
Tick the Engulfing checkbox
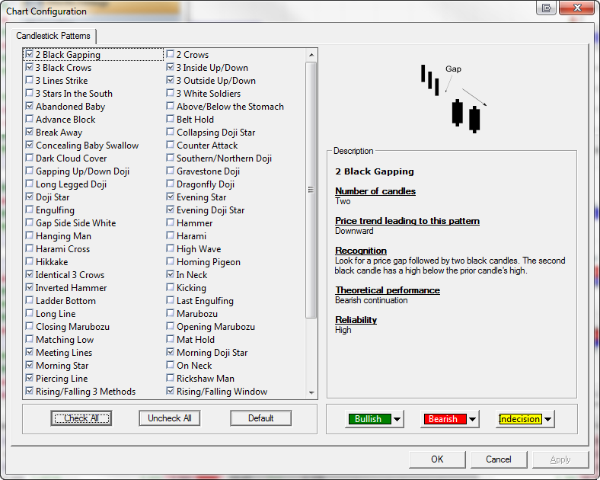pos(29,210)
